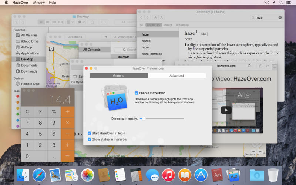Screen dimensions: 296x185
Task: Uncheck Start HazeOver at login
Action: coord(90,133)
